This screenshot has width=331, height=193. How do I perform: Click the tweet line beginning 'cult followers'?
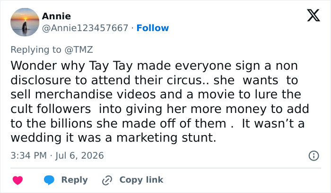(160, 109)
